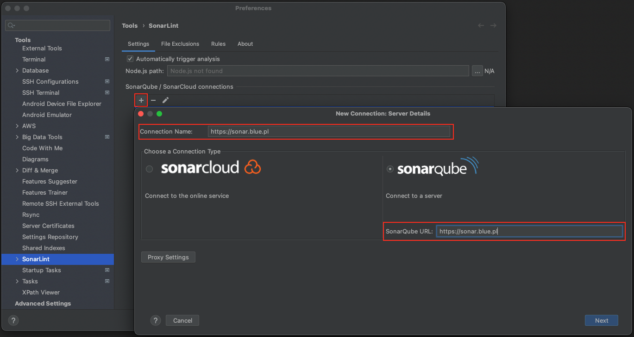The width and height of the screenshot is (634, 337).
Task: Expand the Diff & Merge section
Action: coord(17,171)
